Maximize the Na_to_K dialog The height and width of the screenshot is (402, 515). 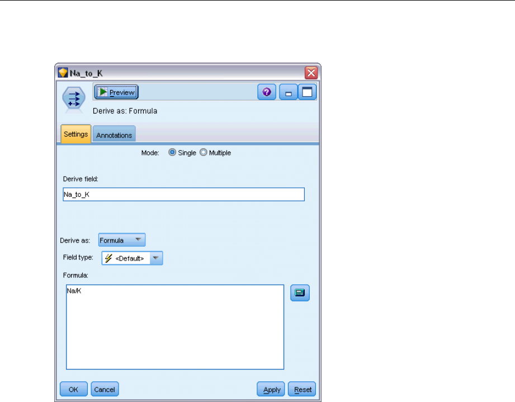pos(307,92)
